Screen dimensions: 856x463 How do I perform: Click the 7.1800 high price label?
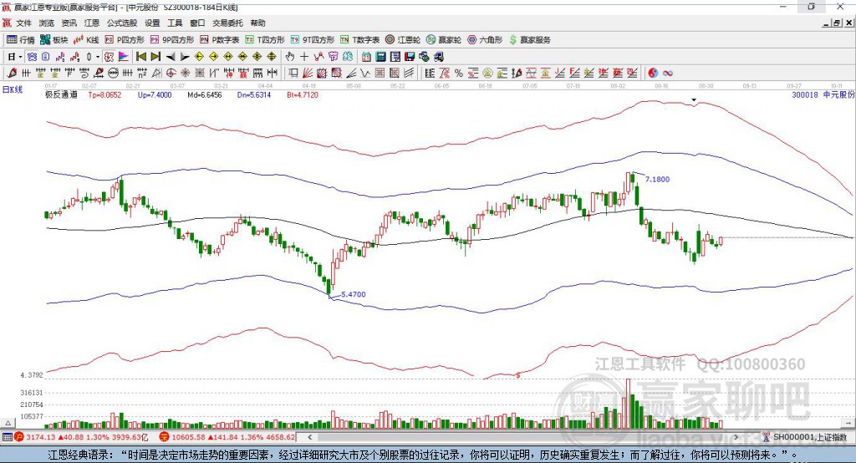click(x=657, y=179)
